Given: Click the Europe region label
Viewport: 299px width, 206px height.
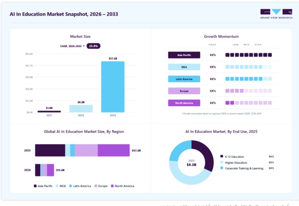Looking at the screenshot, I should tap(184, 91).
